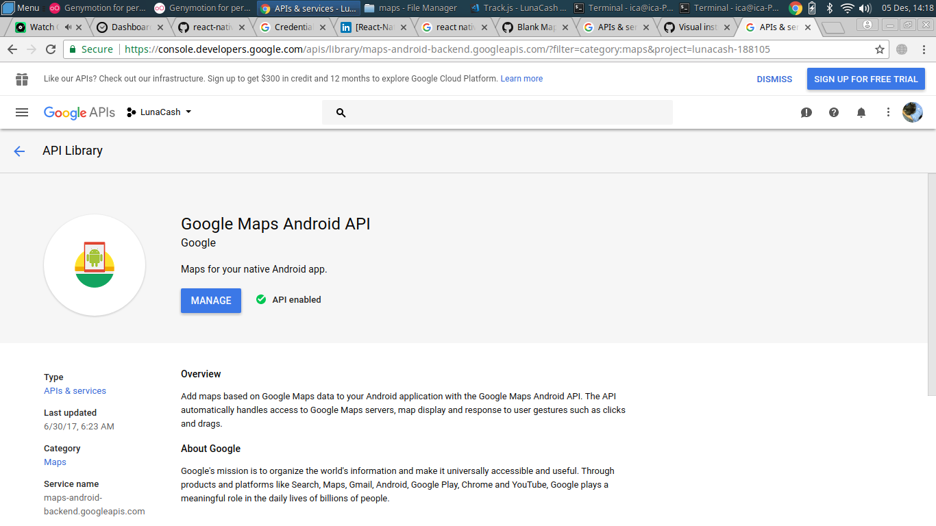Click the MANAGE button
Image resolution: width=936 pixels, height=526 pixels.
[x=211, y=301]
